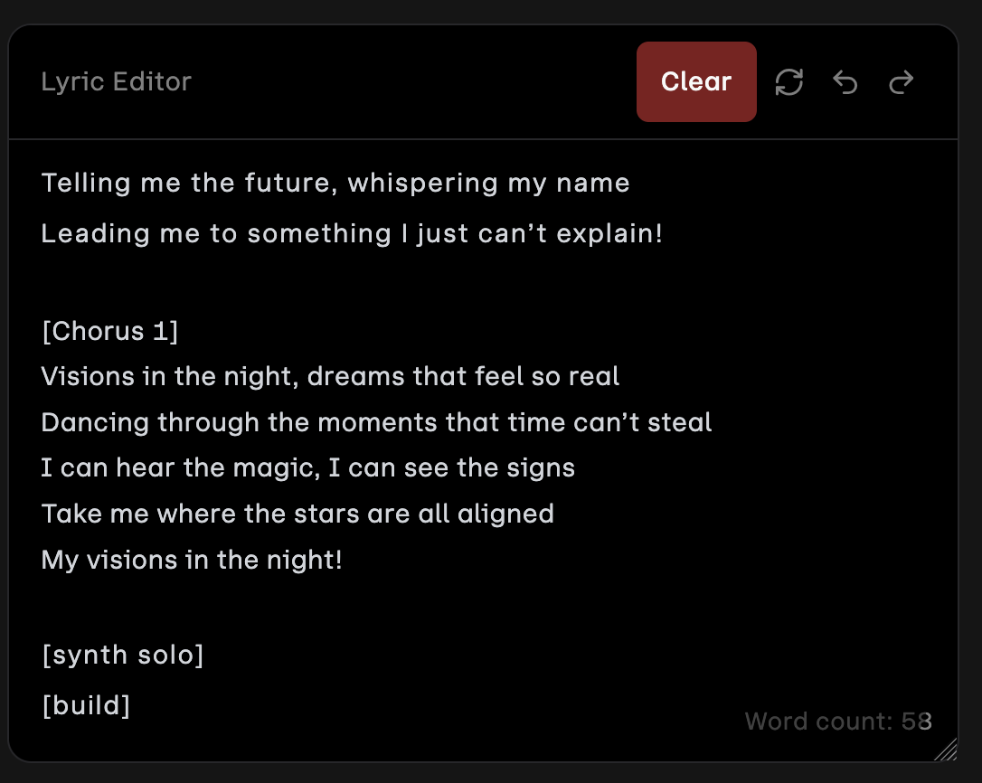Undo the last lyric edit
This screenshot has height=783, width=982.
(x=845, y=83)
